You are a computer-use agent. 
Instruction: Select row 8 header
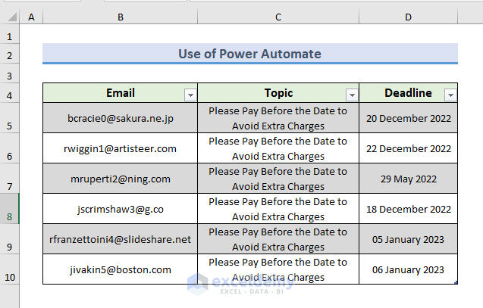10,209
